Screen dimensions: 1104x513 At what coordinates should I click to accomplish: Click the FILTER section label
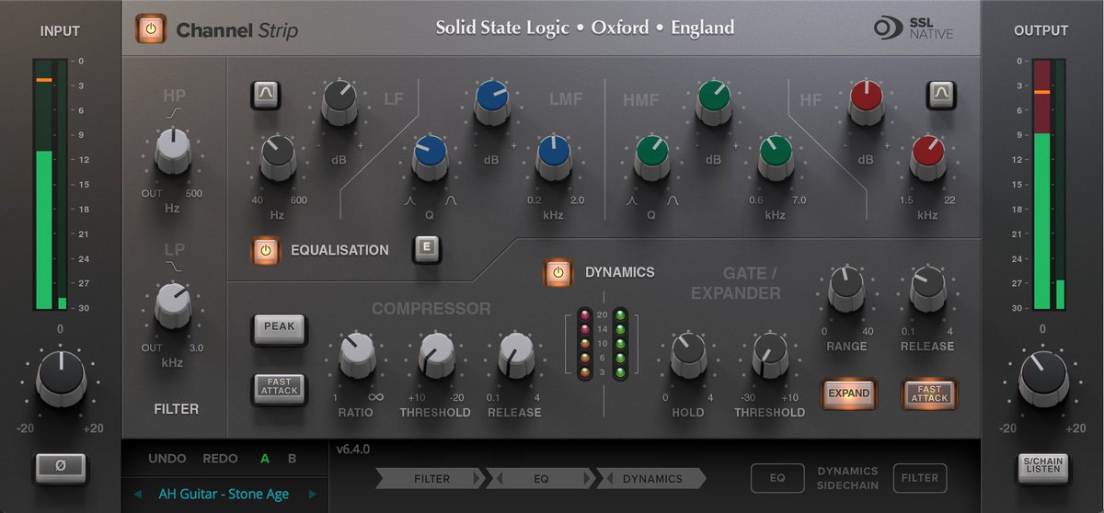tap(177, 409)
